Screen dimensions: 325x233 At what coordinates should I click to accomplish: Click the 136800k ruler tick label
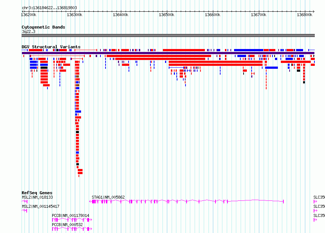(305, 15)
